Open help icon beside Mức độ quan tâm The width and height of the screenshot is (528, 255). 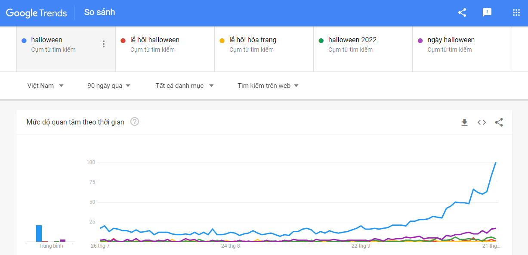click(x=135, y=122)
